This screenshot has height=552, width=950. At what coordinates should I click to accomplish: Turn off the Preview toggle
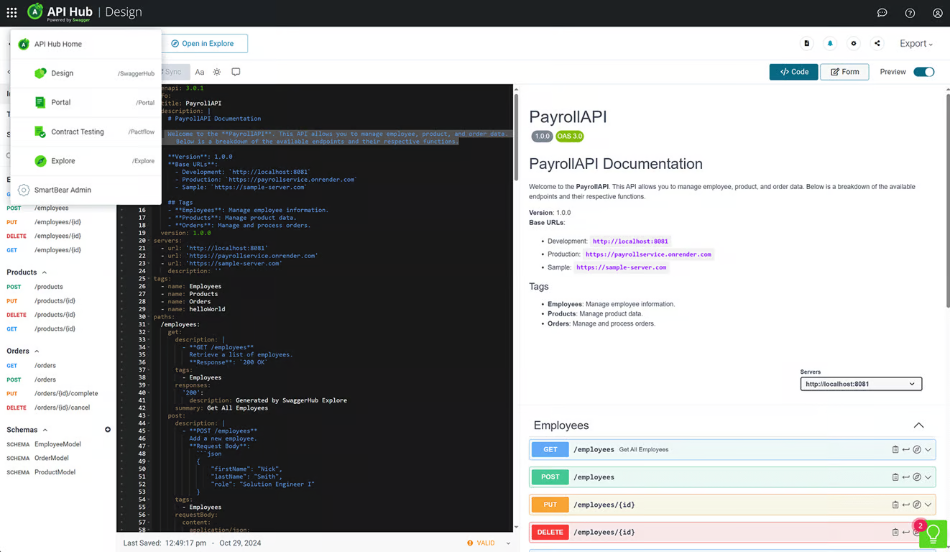point(924,72)
